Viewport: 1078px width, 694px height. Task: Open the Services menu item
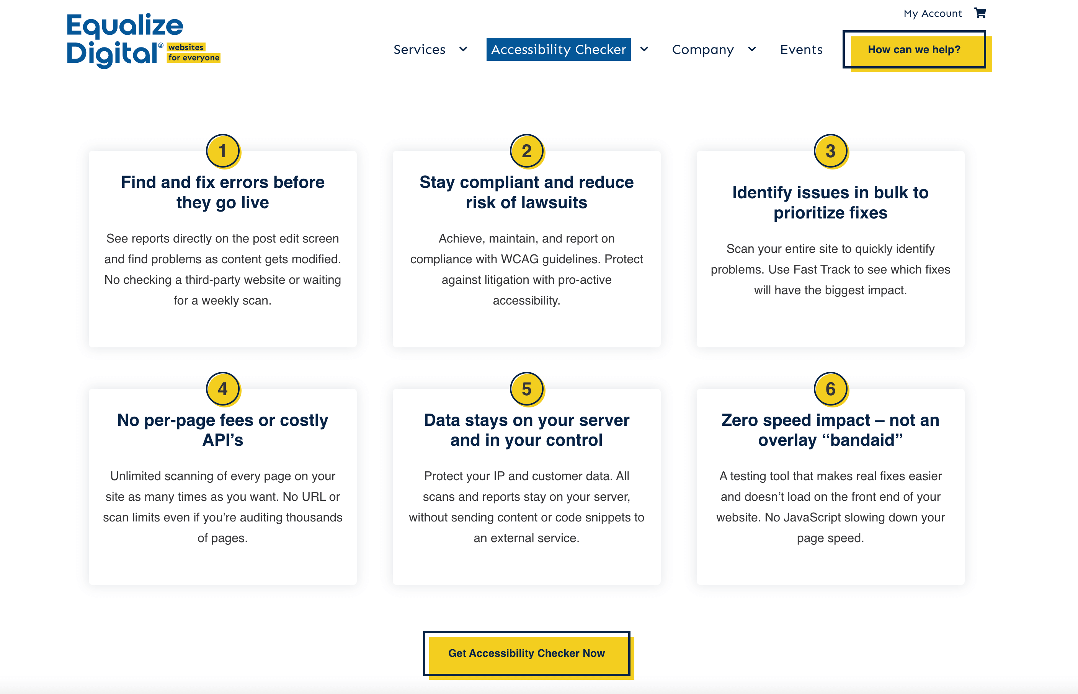click(419, 49)
